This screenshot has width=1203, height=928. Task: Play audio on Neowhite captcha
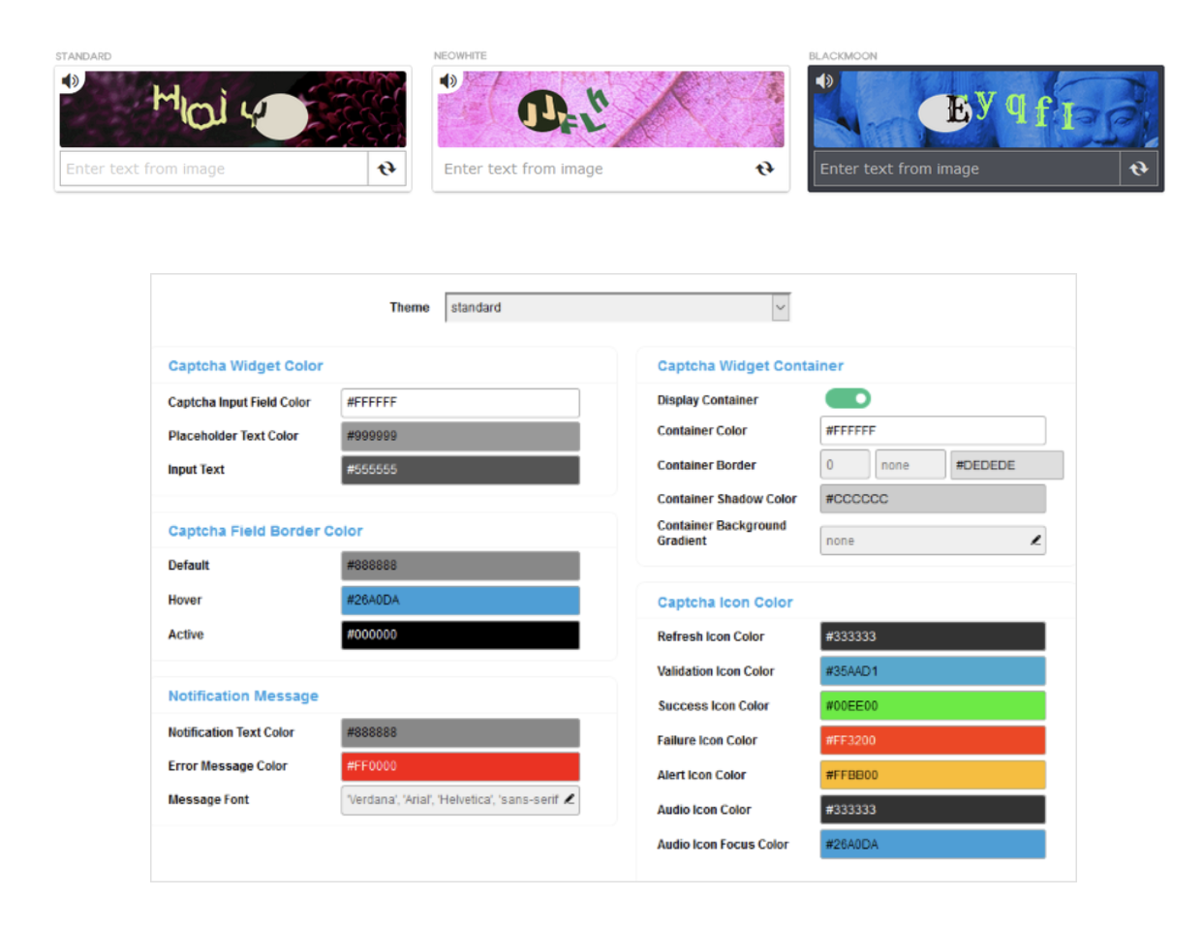(448, 81)
